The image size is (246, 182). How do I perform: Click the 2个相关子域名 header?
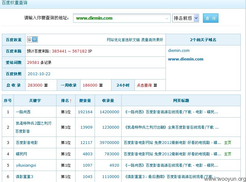pos(203,40)
